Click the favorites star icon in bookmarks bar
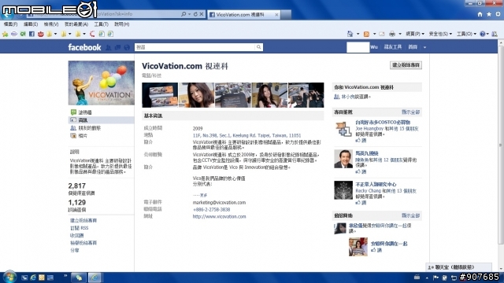Screen dimensions: 504x283 6,34
